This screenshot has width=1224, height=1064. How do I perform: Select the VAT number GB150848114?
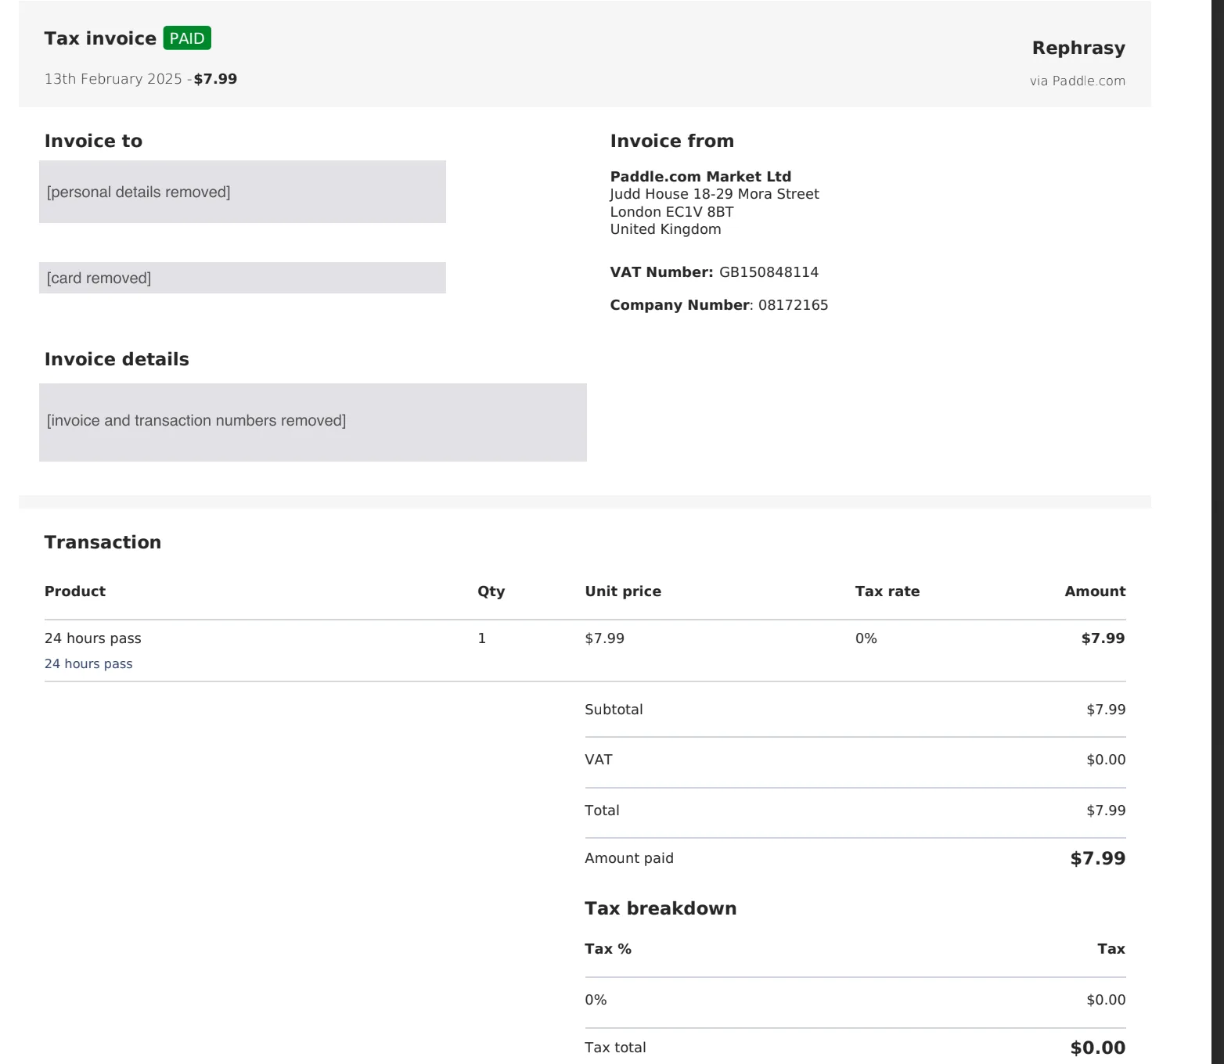click(x=769, y=272)
